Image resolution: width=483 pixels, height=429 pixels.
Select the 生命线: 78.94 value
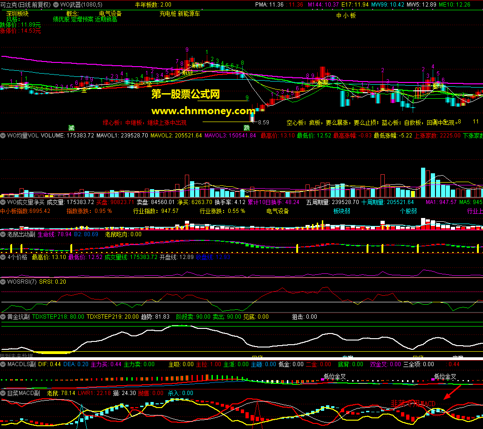pos(54,234)
